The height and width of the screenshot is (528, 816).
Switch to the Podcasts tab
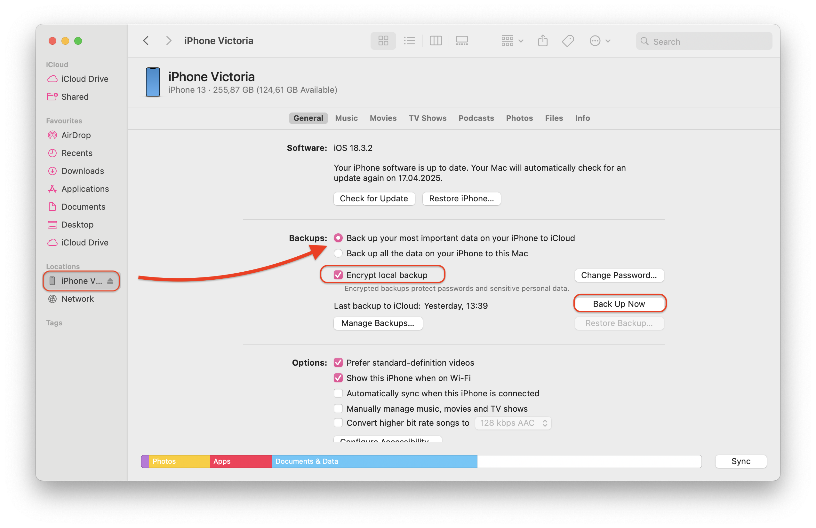[x=476, y=118]
